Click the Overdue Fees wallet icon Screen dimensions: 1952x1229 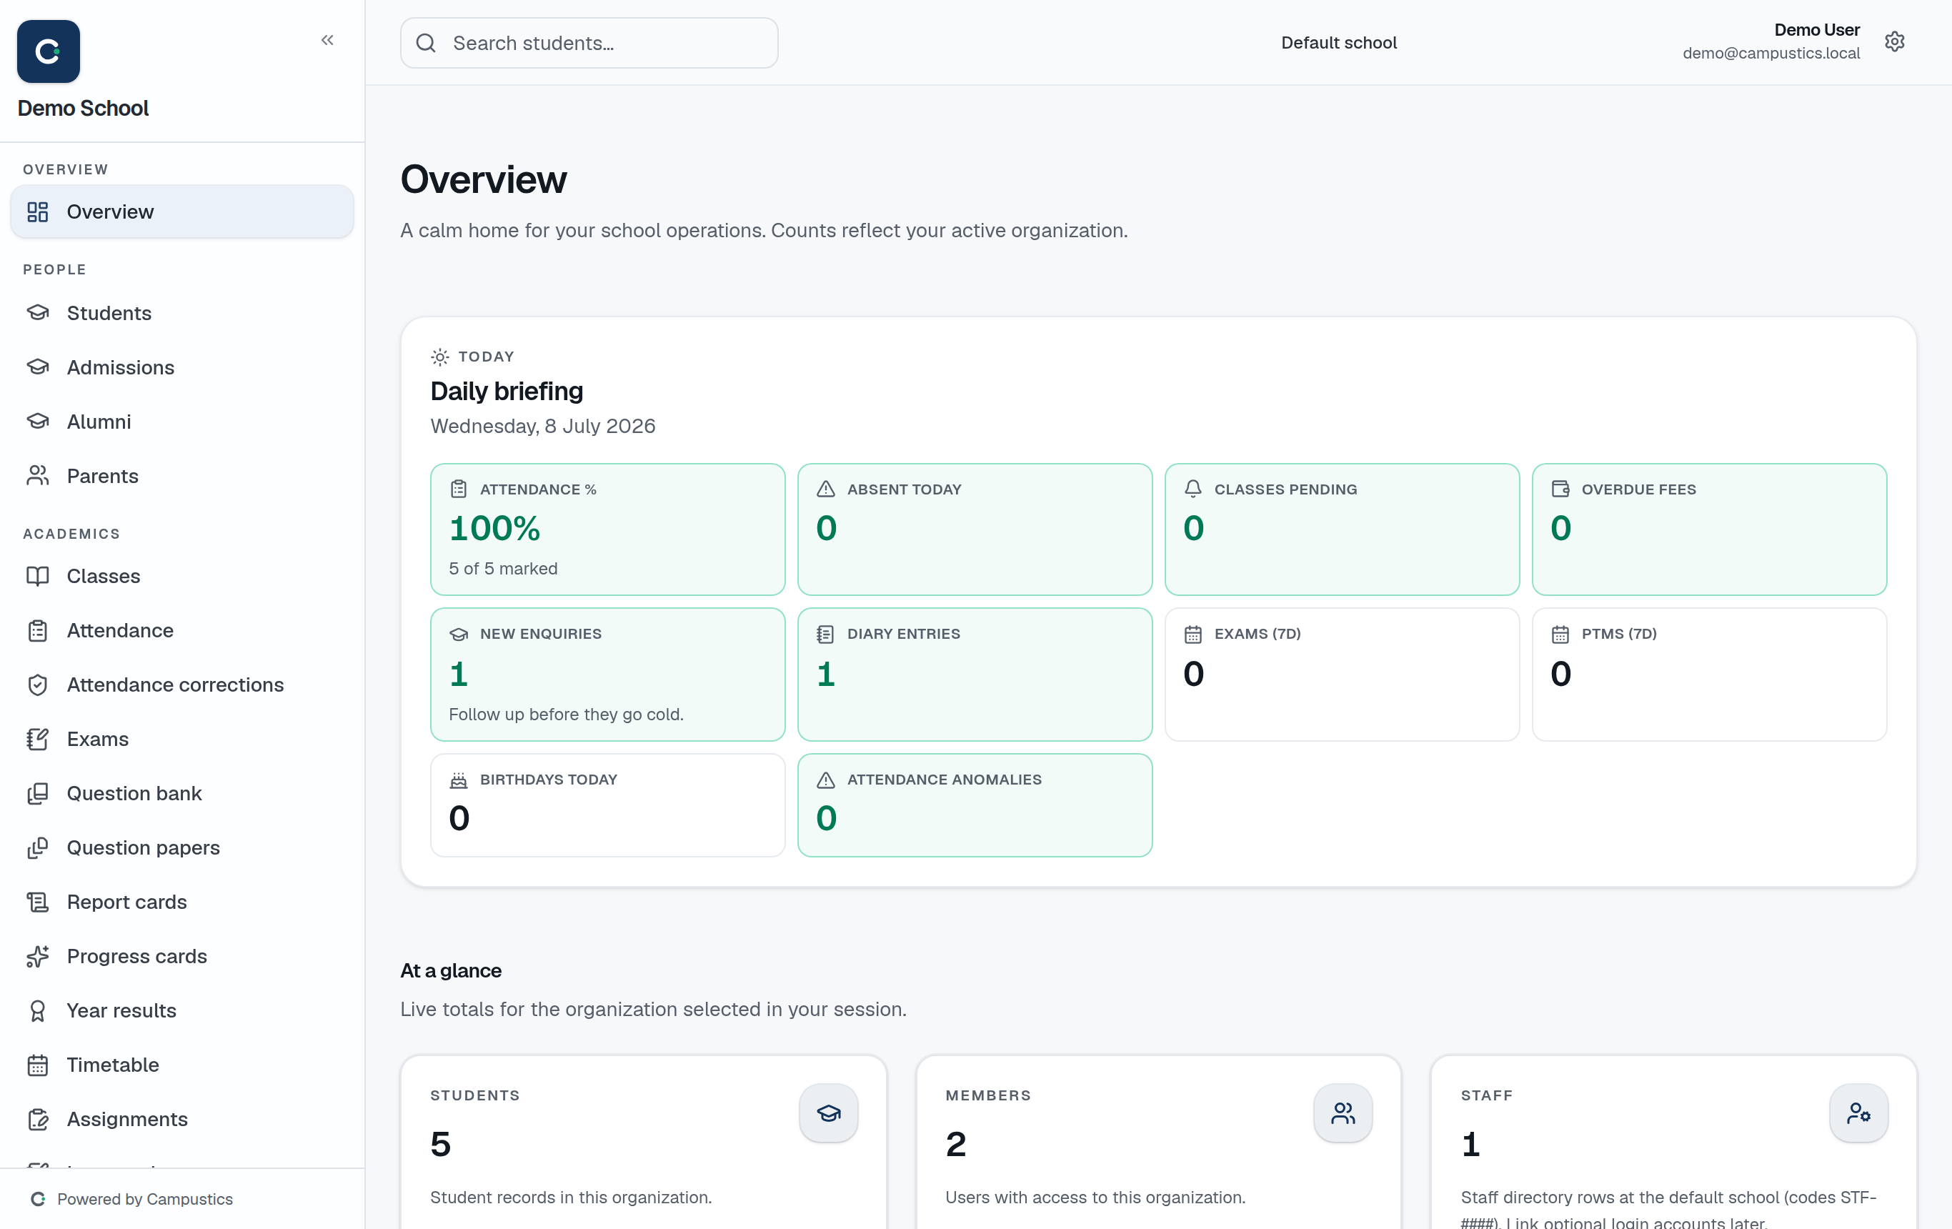1560,489
